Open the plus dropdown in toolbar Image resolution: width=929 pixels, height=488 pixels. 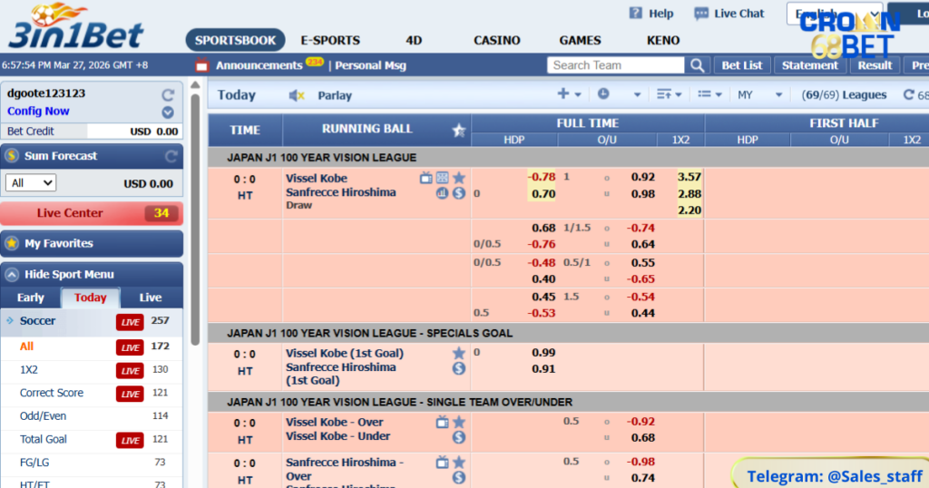569,94
